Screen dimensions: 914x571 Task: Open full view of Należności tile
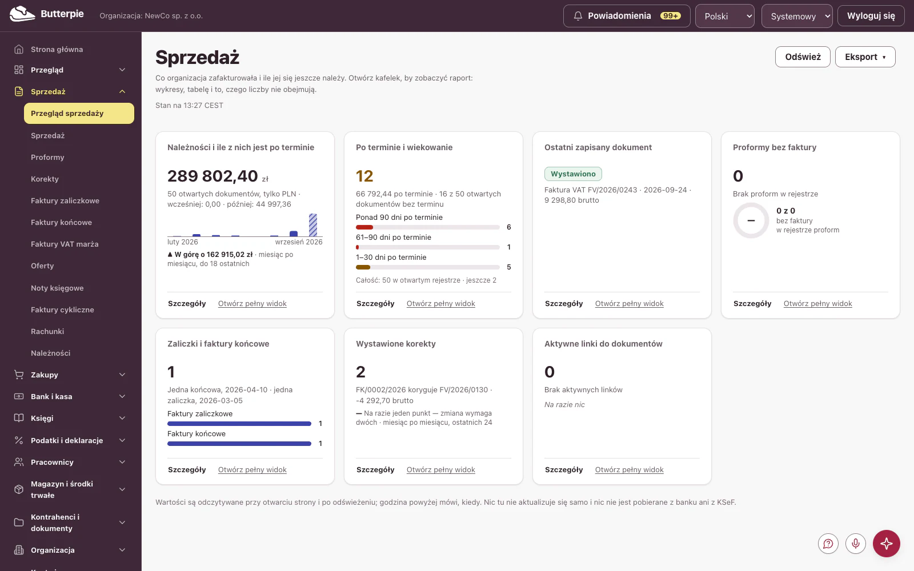click(x=252, y=304)
